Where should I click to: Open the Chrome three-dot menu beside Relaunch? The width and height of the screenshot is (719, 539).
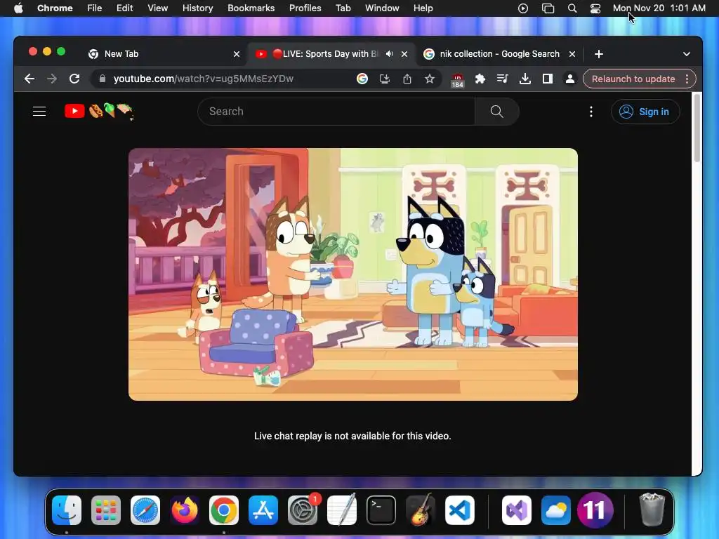687,79
